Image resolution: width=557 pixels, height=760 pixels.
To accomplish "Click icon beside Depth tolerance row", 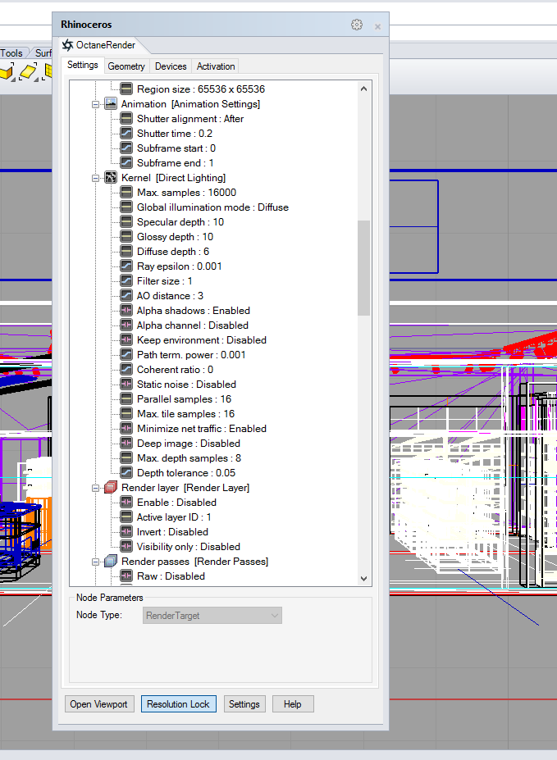I will tap(126, 472).
